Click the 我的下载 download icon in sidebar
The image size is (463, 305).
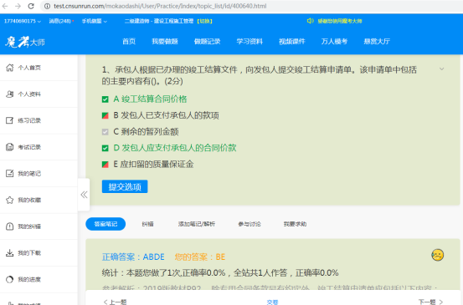tap(10, 253)
